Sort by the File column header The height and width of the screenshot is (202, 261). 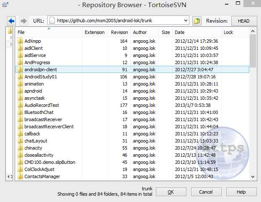[x=49, y=32]
